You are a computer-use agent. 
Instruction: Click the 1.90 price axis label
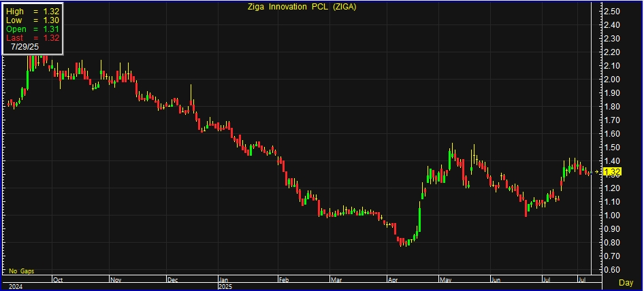click(612, 92)
